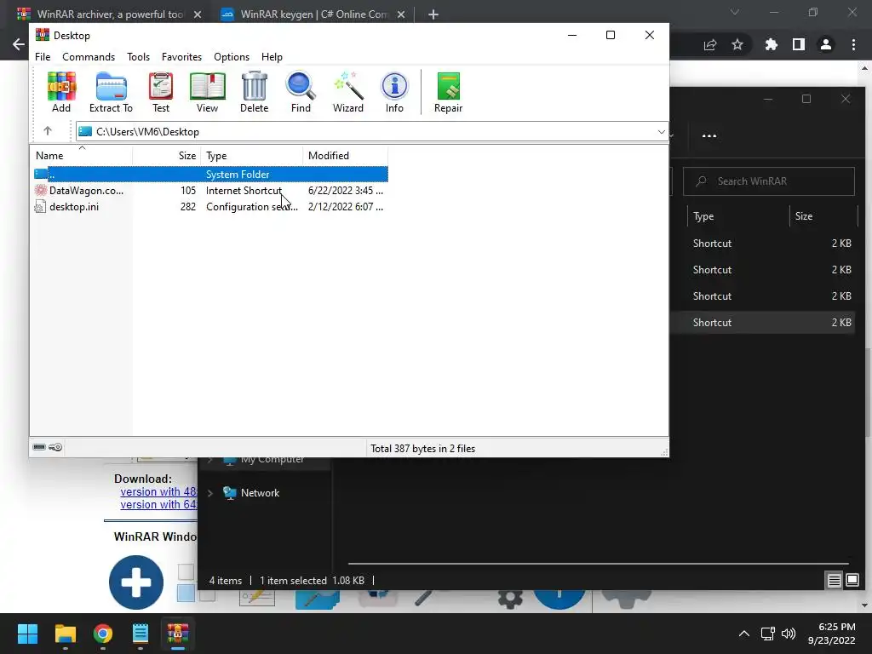Switch to WinRAR keygen browser tab

(x=313, y=14)
